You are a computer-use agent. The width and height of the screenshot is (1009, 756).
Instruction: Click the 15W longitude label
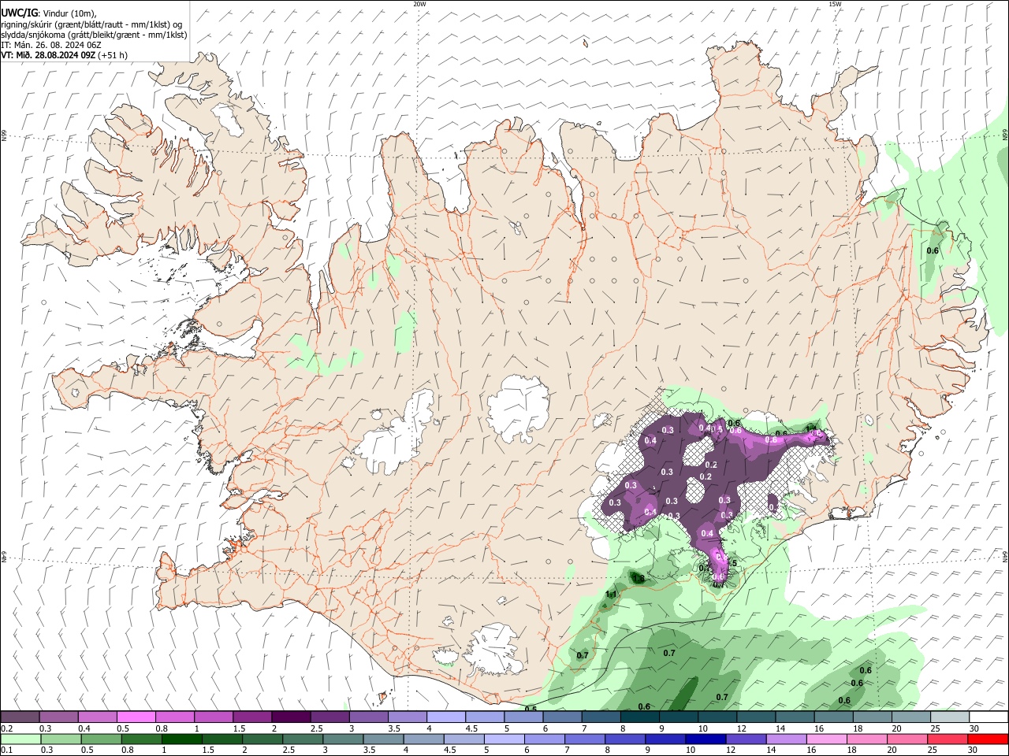click(834, 4)
